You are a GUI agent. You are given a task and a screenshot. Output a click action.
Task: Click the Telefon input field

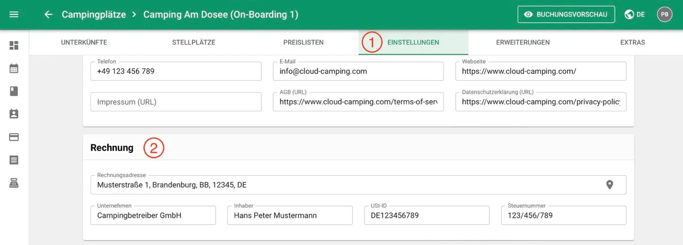176,71
